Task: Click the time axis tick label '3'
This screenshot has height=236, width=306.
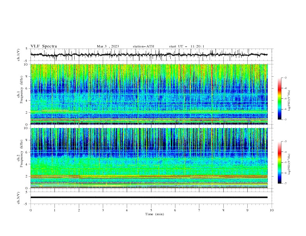Action: (x=103, y=210)
